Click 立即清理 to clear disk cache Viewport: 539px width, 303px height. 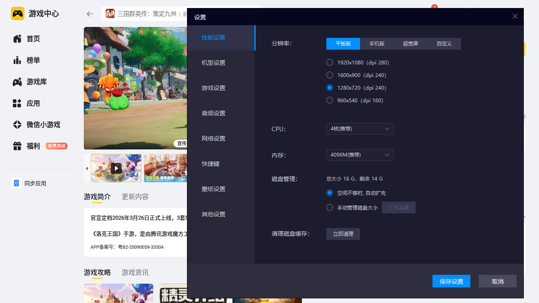[x=343, y=234]
